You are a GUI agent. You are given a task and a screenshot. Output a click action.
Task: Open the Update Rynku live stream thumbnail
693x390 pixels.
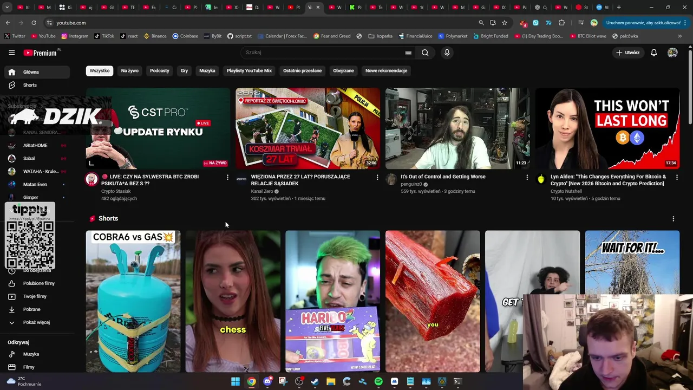tap(158, 128)
